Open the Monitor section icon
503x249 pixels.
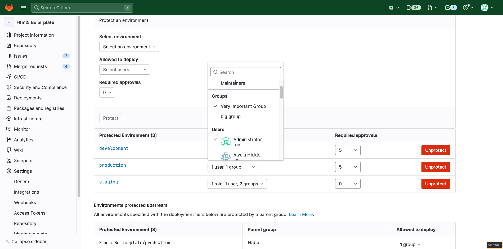coord(9,129)
